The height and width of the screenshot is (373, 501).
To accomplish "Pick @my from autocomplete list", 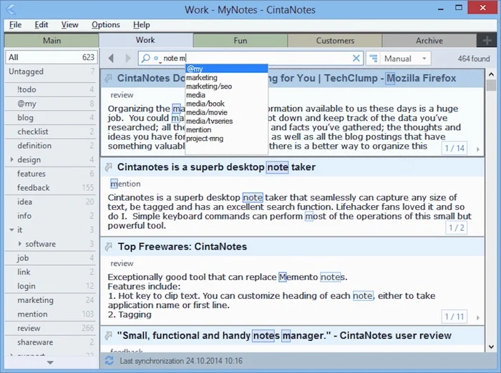I will click(226, 69).
